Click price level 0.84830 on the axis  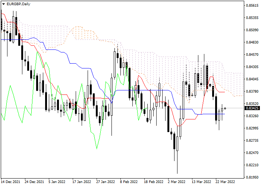(252, 42)
